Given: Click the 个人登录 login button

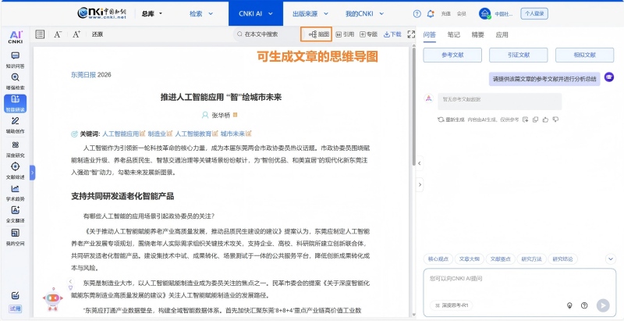Looking at the screenshot, I should [x=534, y=14].
